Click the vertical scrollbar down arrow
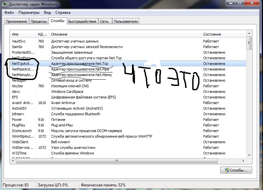The height and width of the screenshot is (190, 263). coord(249,155)
